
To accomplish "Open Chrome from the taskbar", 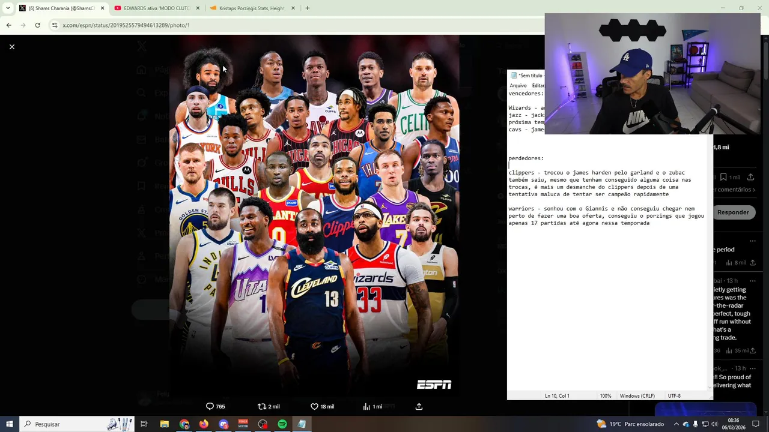I will pyautogui.click(x=184, y=424).
